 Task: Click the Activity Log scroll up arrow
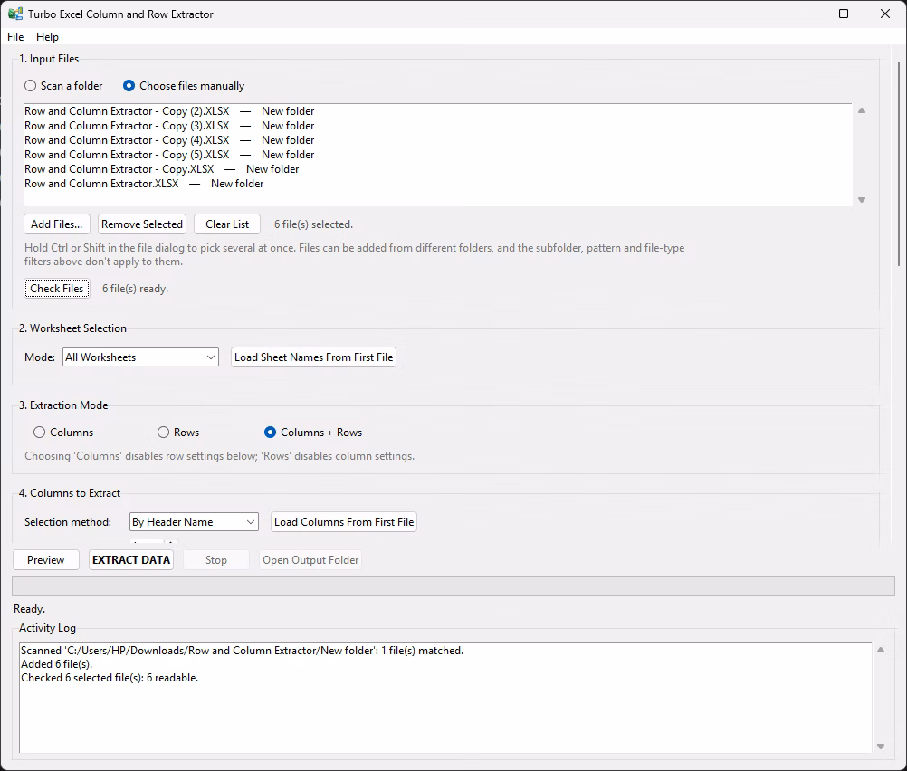coord(881,650)
